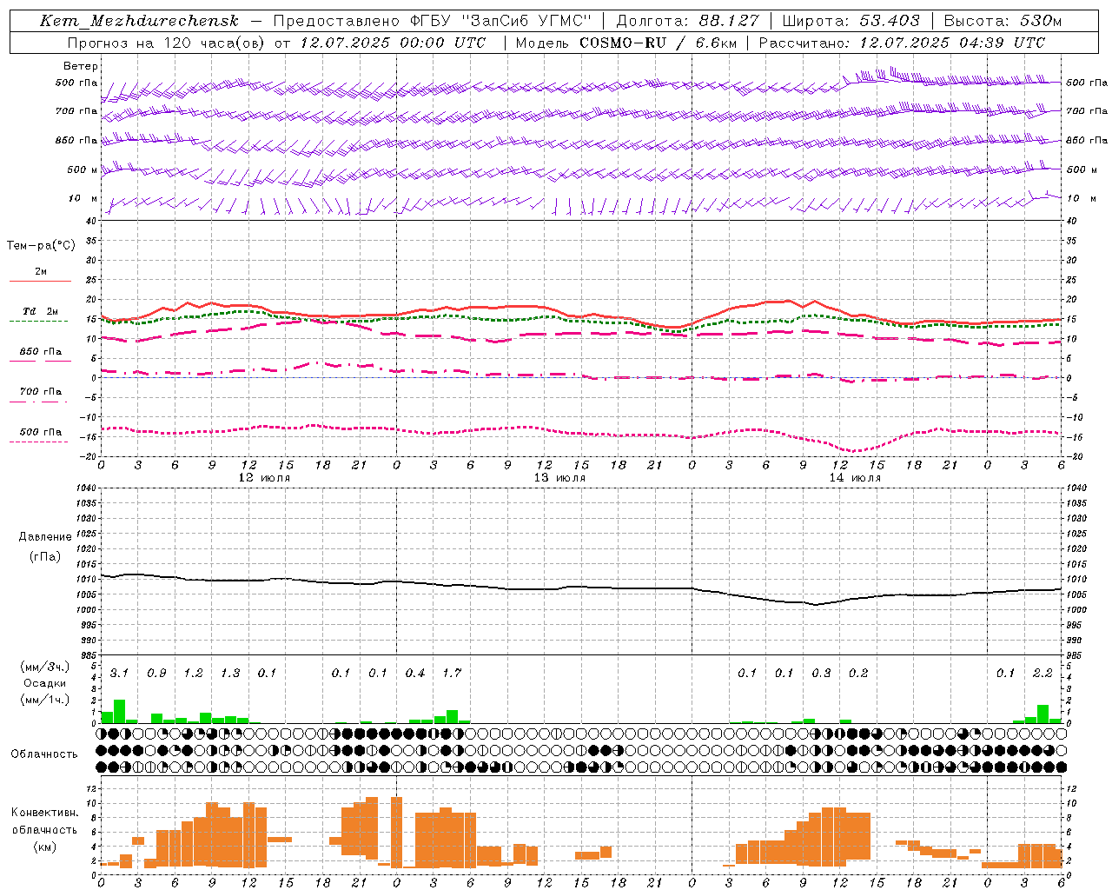Click the '14 июля' date label
The width and height of the screenshot is (1112, 890).
[x=855, y=478]
